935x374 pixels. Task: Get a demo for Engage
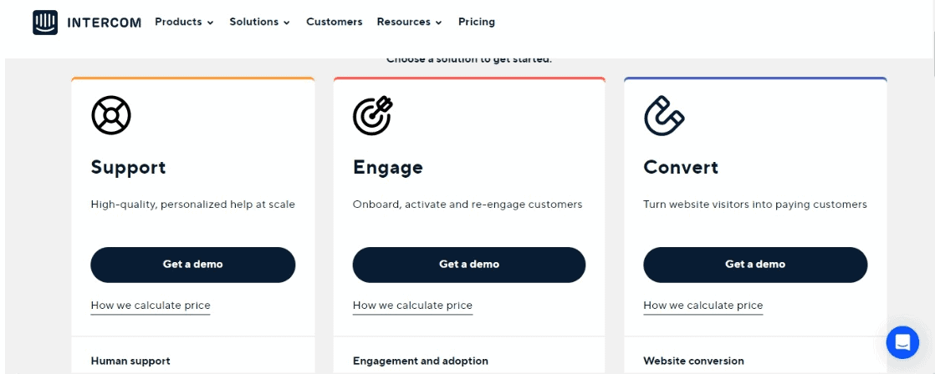click(x=468, y=265)
